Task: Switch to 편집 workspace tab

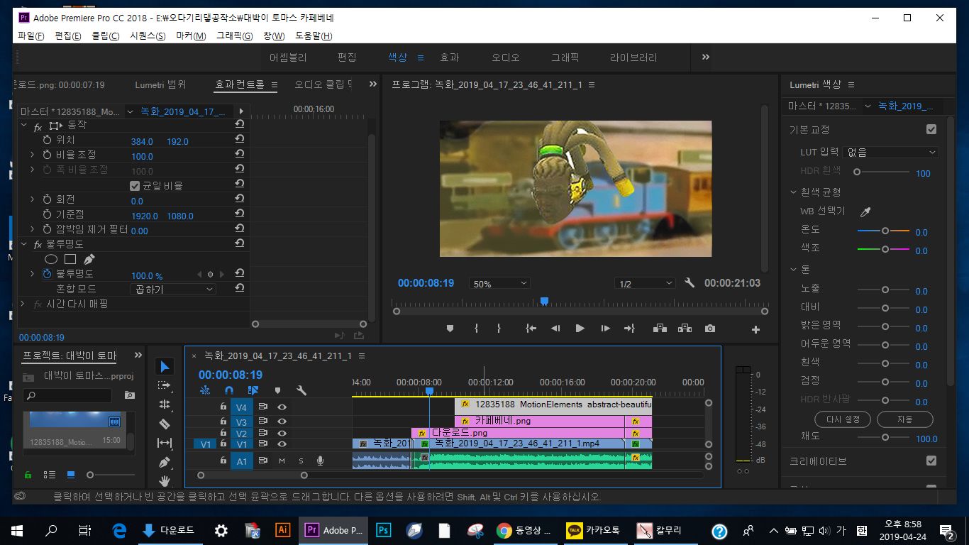Action: point(347,57)
